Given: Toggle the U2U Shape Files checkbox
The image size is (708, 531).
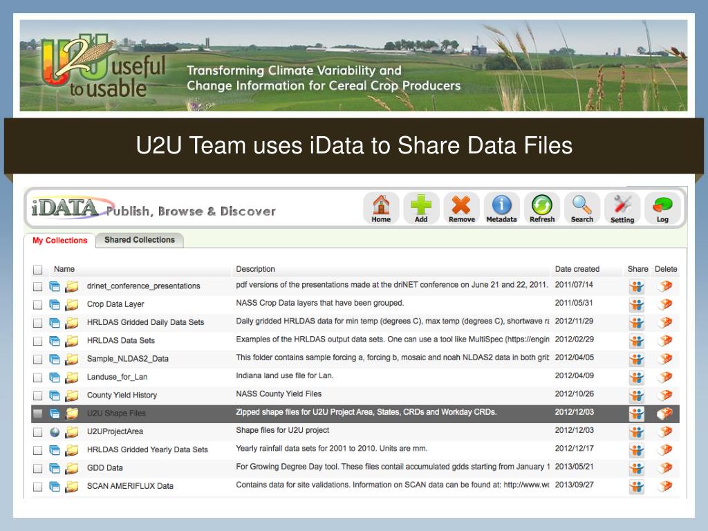Looking at the screenshot, I should coord(37,413).
